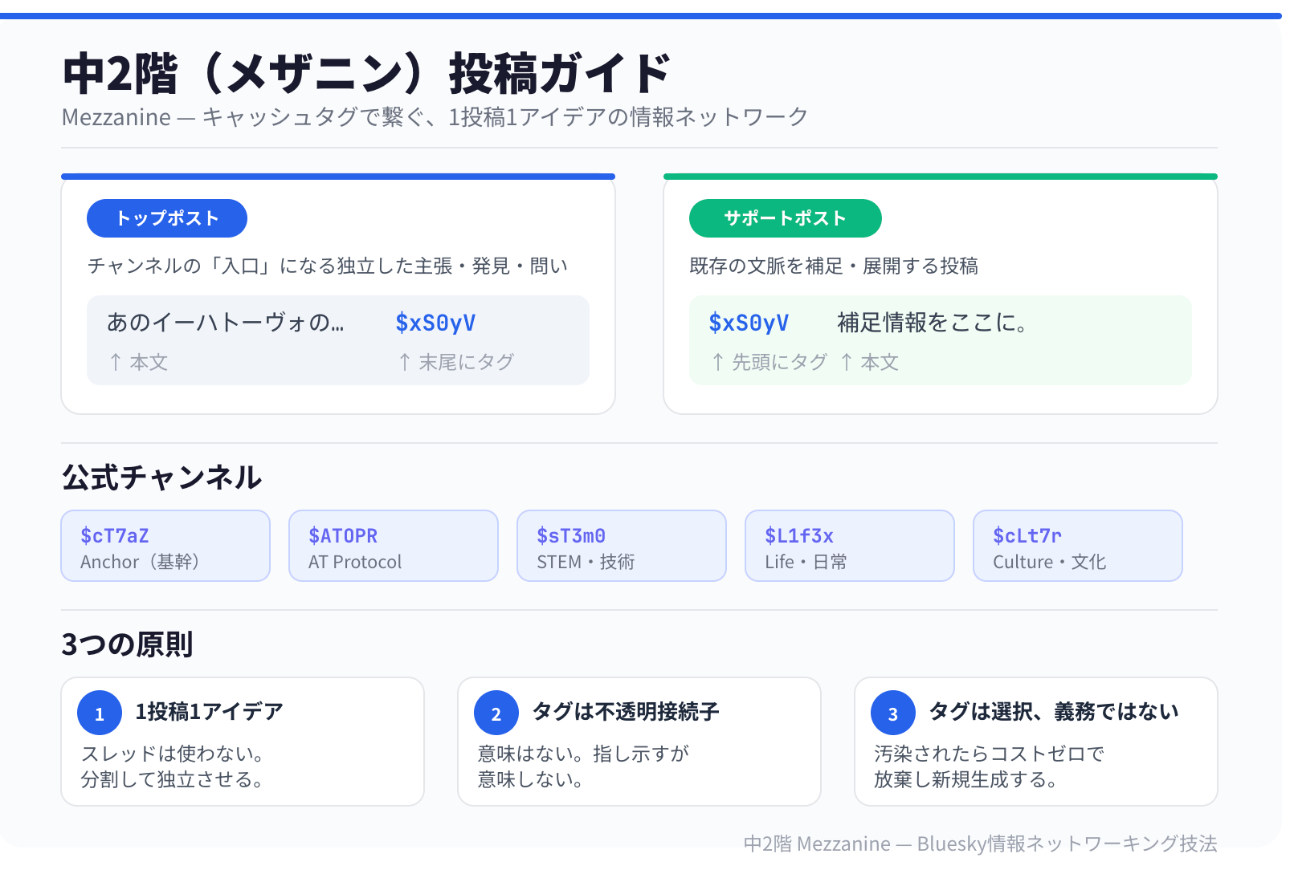The image size is (1290, 878).
Task: Click the タグは選択、義務ではない principle title
Action: pos(1054,712)
